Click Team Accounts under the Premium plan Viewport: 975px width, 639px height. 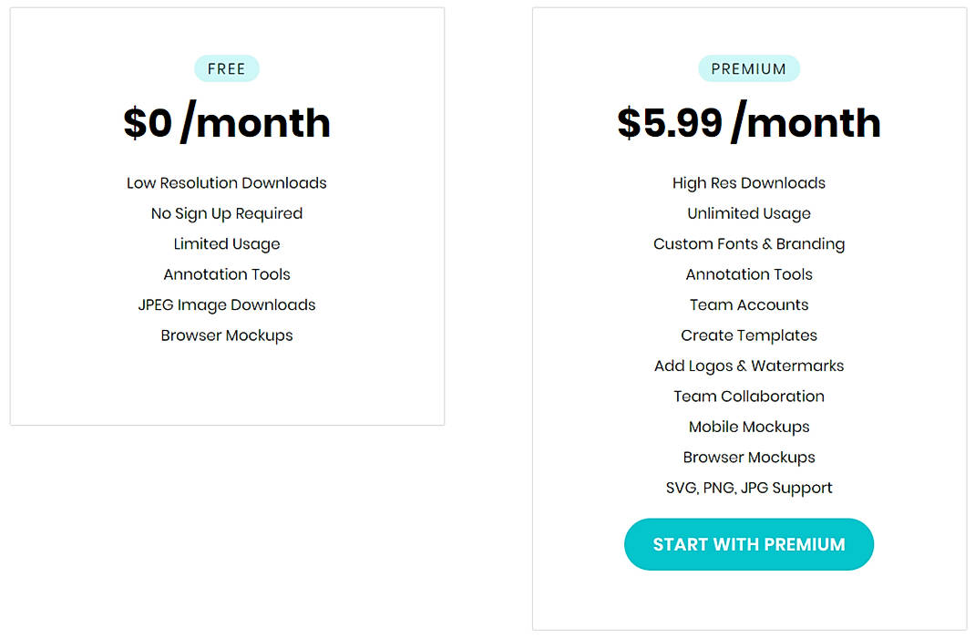pyautogui.click(x=748, y=304)
